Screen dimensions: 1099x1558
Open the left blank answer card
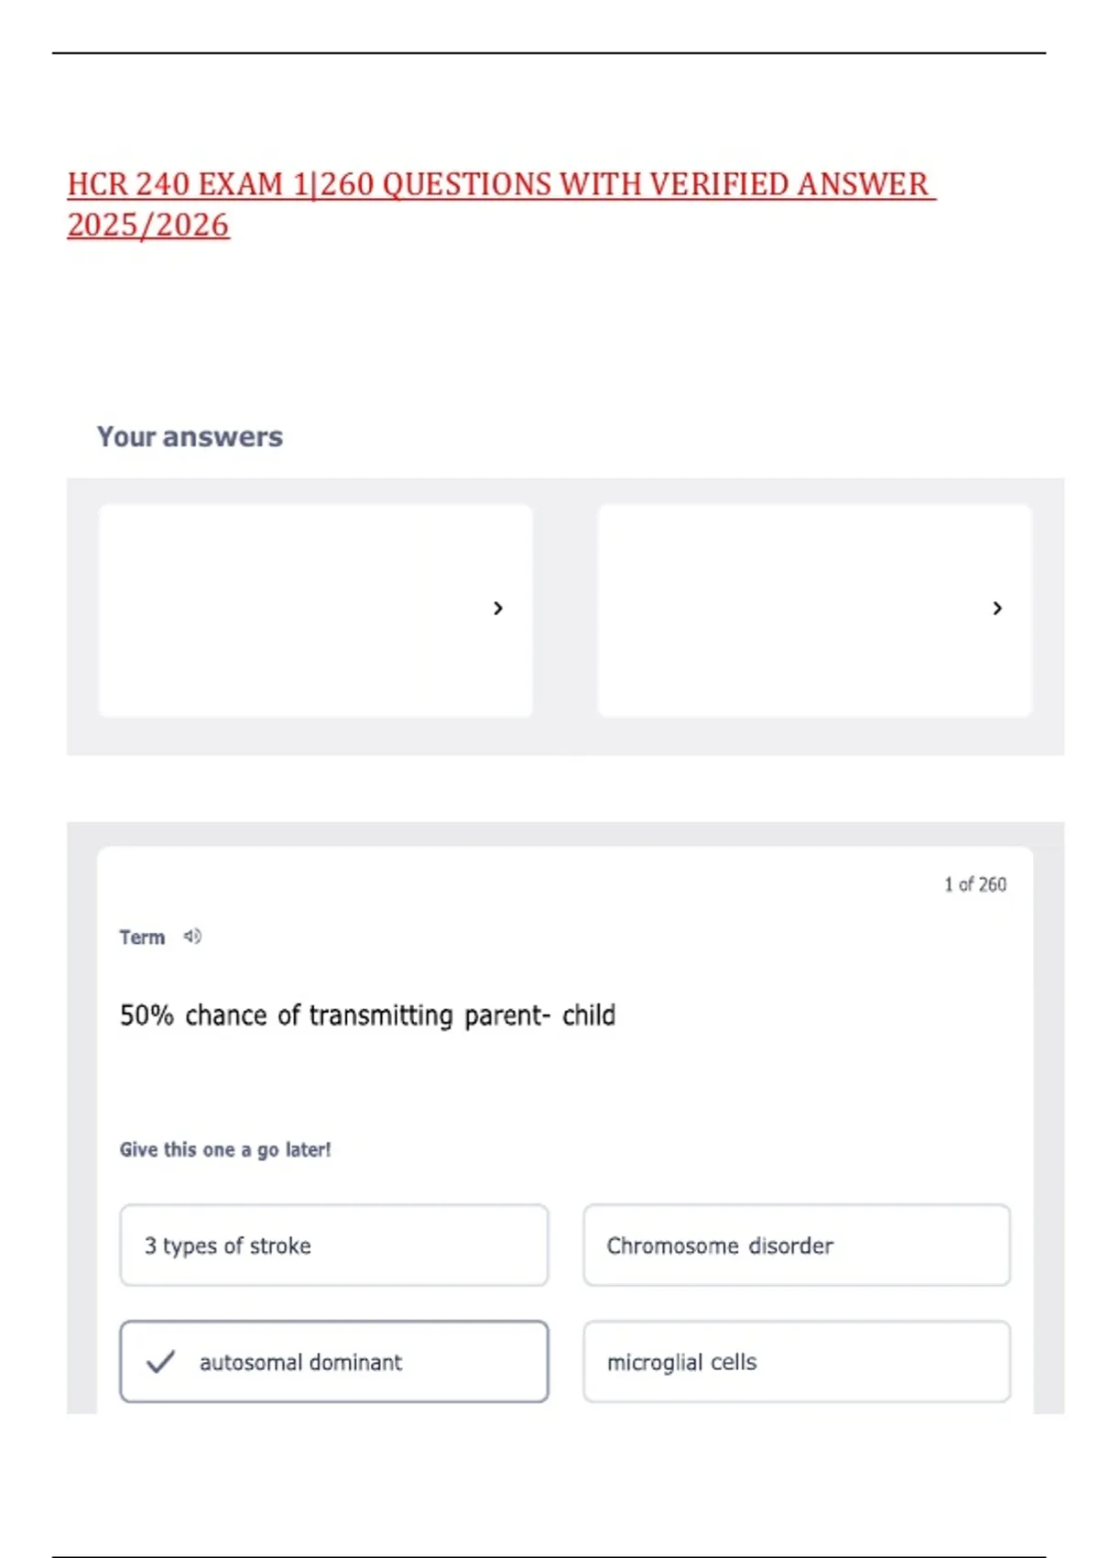coord(315,610)
